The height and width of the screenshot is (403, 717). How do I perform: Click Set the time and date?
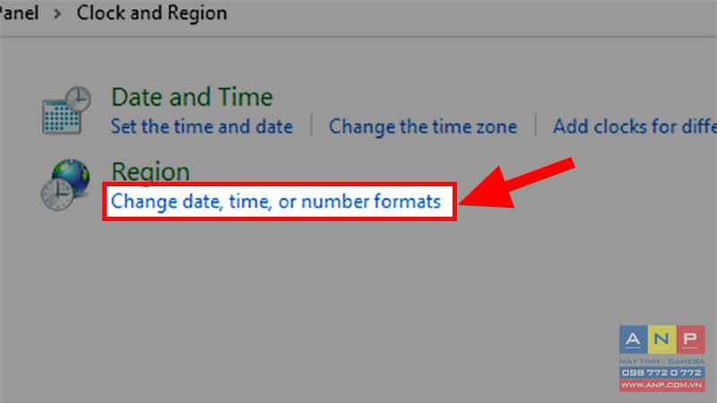(202, 126)
